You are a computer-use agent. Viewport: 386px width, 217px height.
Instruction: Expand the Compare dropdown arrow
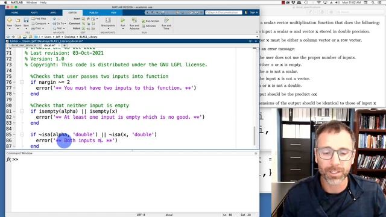point(48,24)
